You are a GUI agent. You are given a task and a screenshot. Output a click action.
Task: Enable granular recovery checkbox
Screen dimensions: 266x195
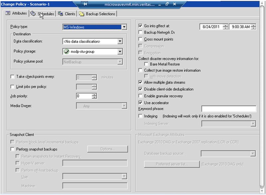pyautogui.click(x=140, y=96)
